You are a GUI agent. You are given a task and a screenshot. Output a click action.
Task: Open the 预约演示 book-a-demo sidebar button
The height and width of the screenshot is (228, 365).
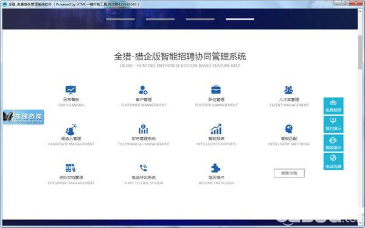coord(333,125)
